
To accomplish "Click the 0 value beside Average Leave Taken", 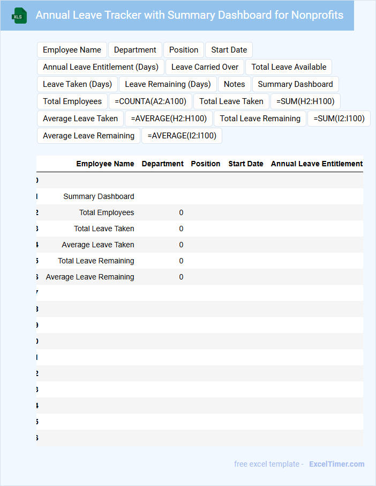I will coord(181,245).
